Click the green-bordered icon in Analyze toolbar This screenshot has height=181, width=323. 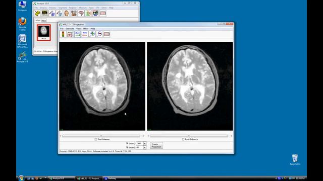pyautogui.click(x=88, y=14)
